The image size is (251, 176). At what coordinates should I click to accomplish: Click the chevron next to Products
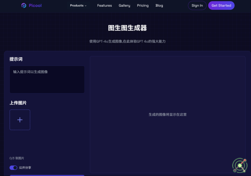(x=86, y=6)
